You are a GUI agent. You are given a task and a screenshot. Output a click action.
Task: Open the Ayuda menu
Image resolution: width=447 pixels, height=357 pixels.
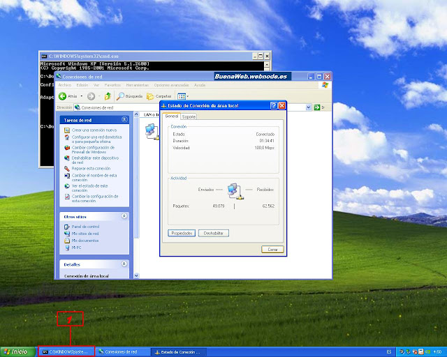coord(200,85)
